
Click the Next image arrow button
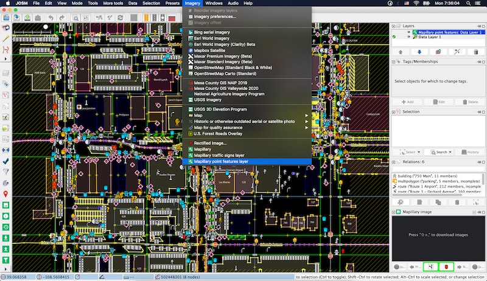(x=462, y=267)
